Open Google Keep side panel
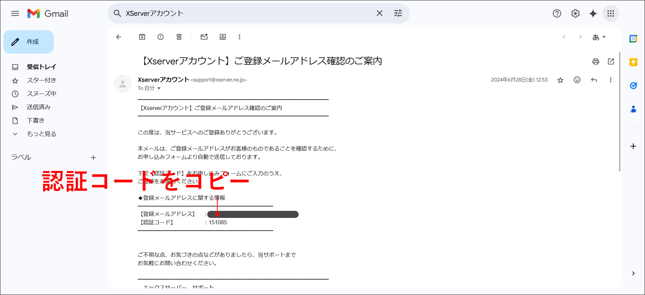The width and height of the screenshot is (645, 295). coord(633,62)
